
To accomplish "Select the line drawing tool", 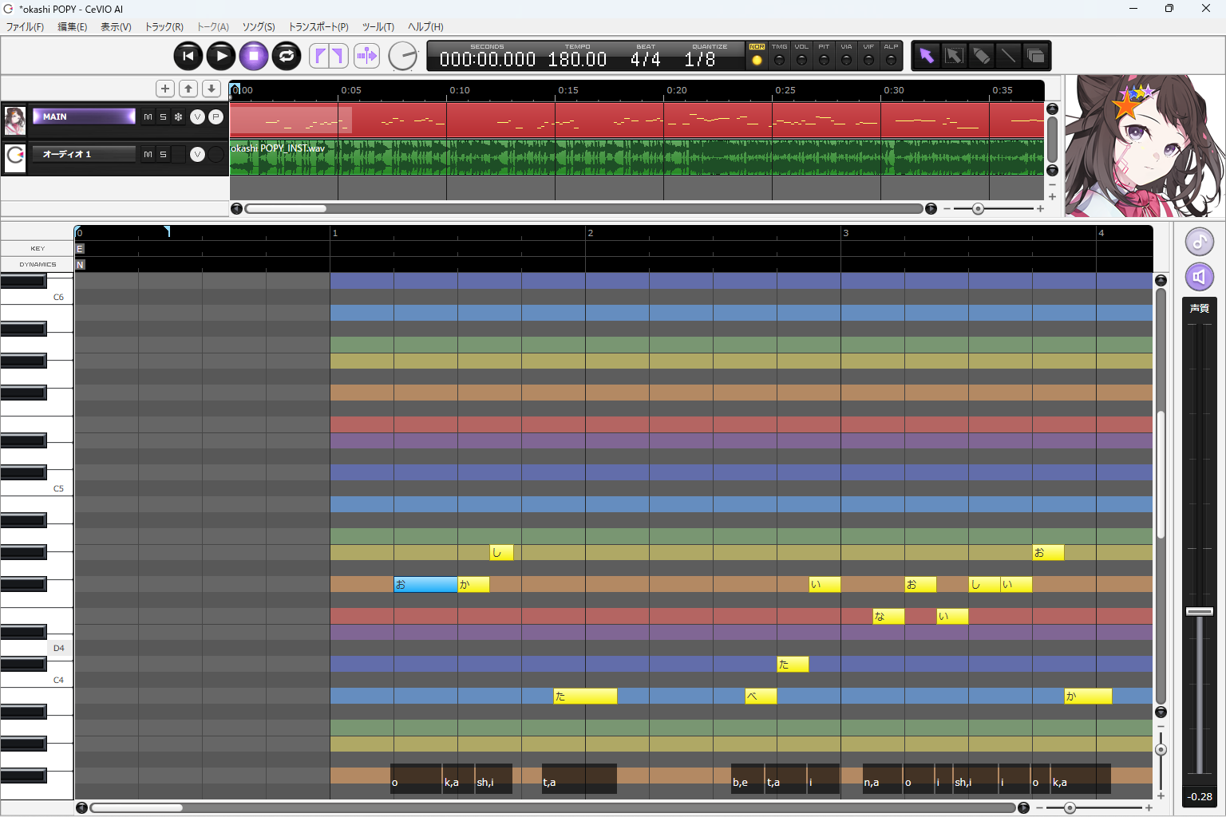I will coord(1008,56).
